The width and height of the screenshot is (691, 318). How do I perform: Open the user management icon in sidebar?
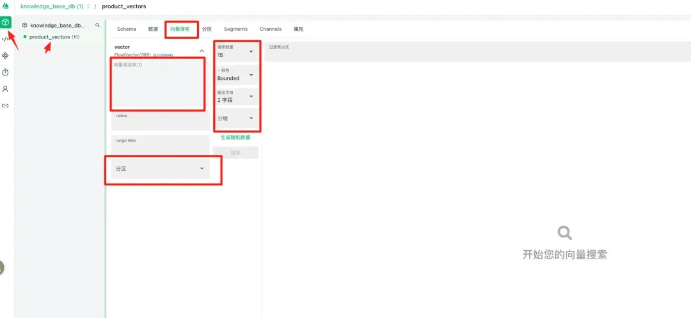pyautogui.click(x=6, y=89)
